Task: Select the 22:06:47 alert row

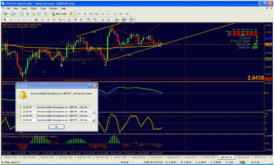Action: [55, 120]
